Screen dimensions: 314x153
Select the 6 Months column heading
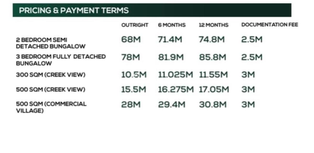(x=172, y=25)
